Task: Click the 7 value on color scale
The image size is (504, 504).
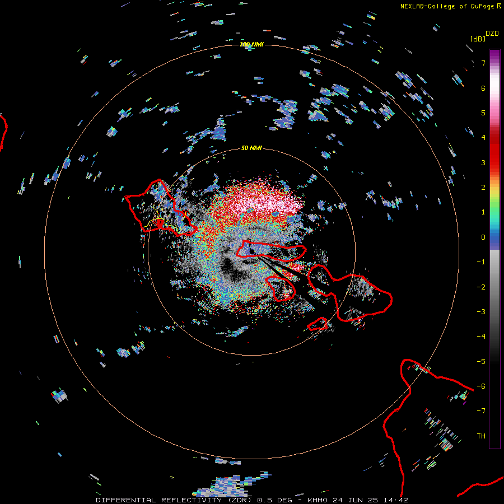Action: pyautogui.click(x=483, y=63)
